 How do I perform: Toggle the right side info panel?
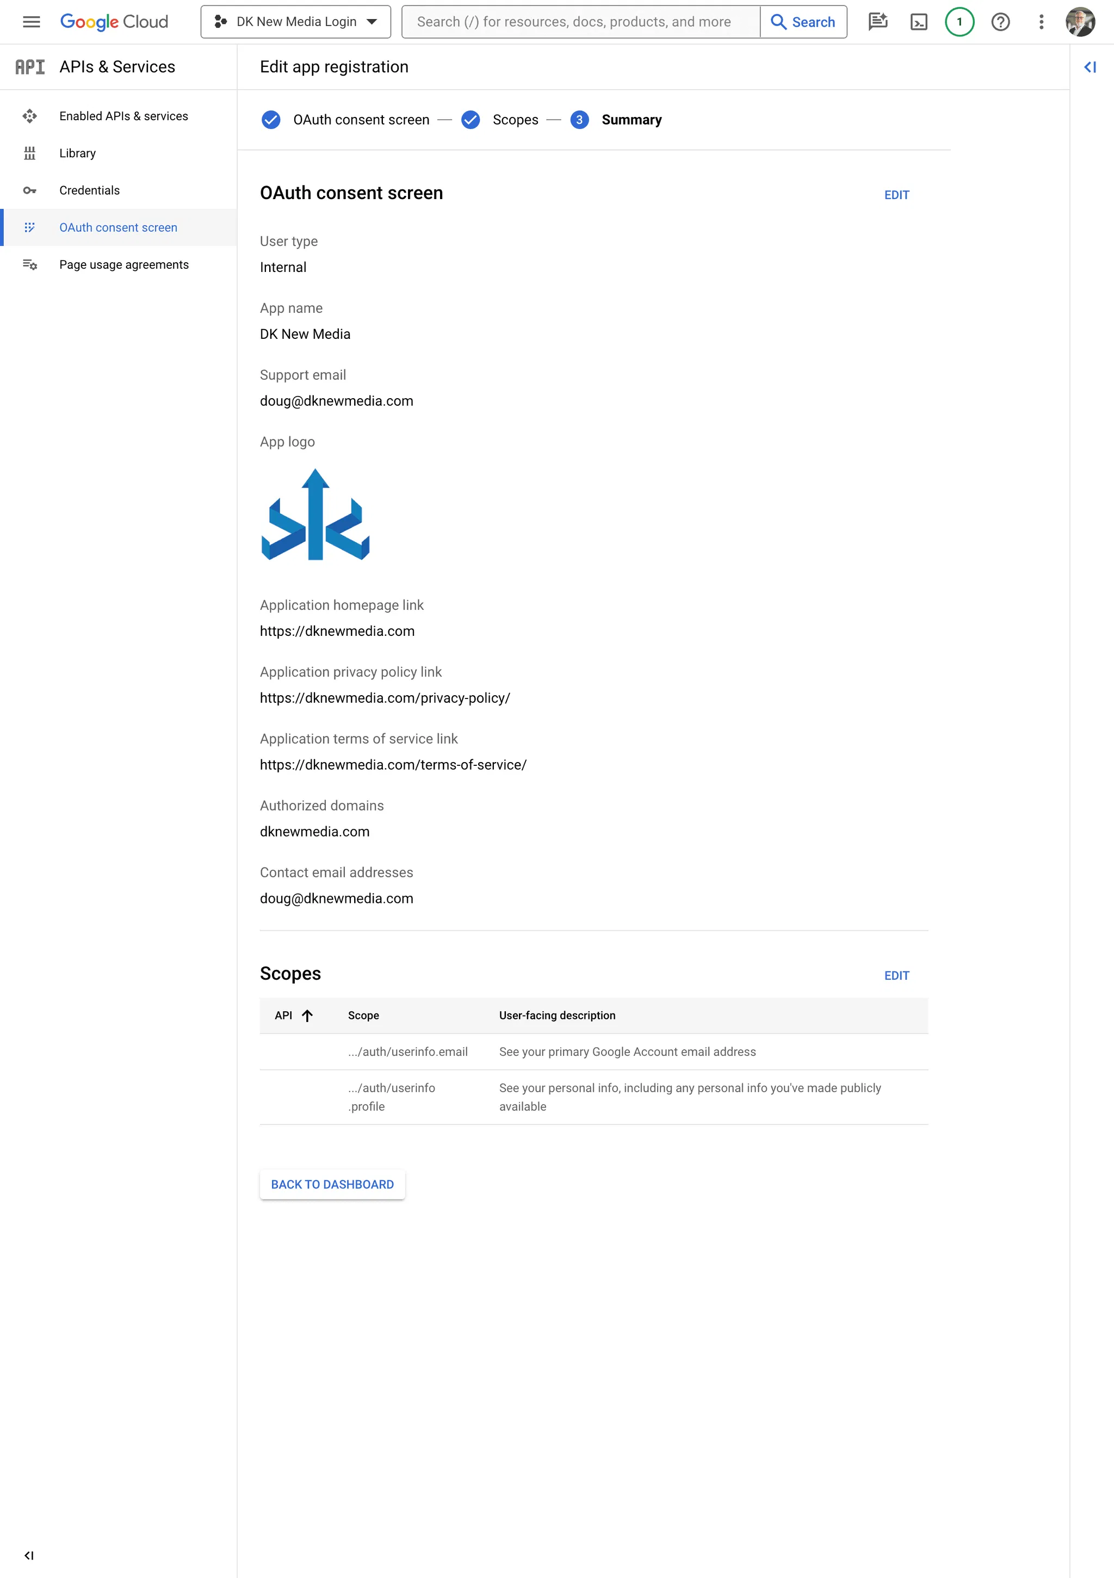1090,67
